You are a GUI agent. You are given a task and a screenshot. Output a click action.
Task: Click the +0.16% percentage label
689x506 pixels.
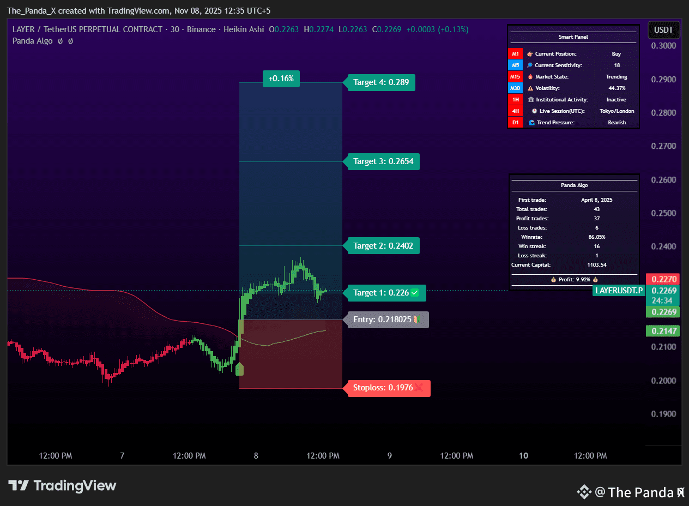[281, 79]
